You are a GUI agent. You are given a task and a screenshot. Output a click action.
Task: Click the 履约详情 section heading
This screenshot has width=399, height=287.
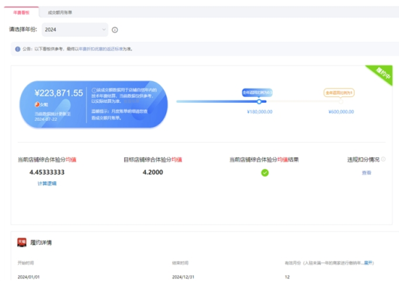[x=41, y=243]
